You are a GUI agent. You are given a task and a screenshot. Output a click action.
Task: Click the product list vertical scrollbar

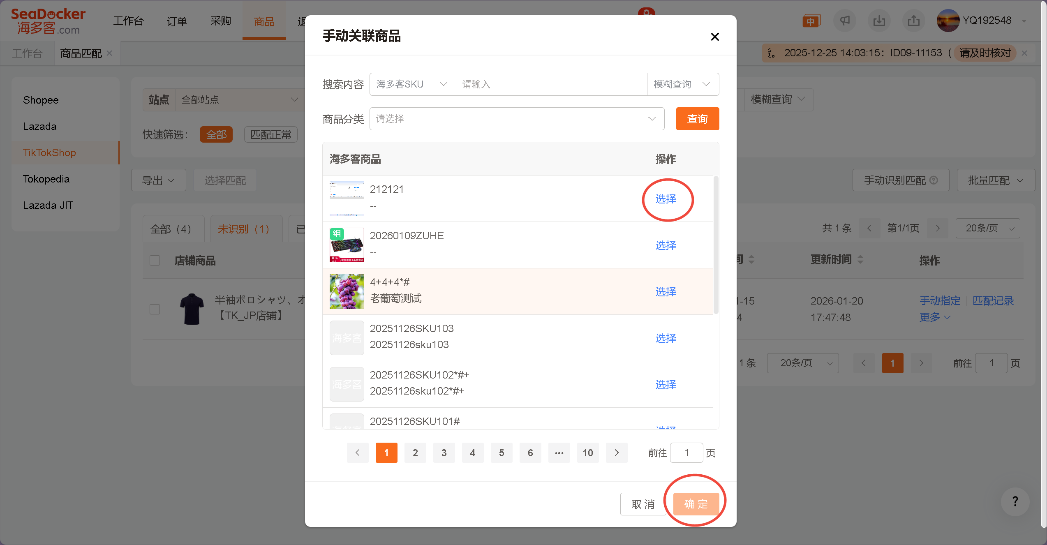(716, 245)
